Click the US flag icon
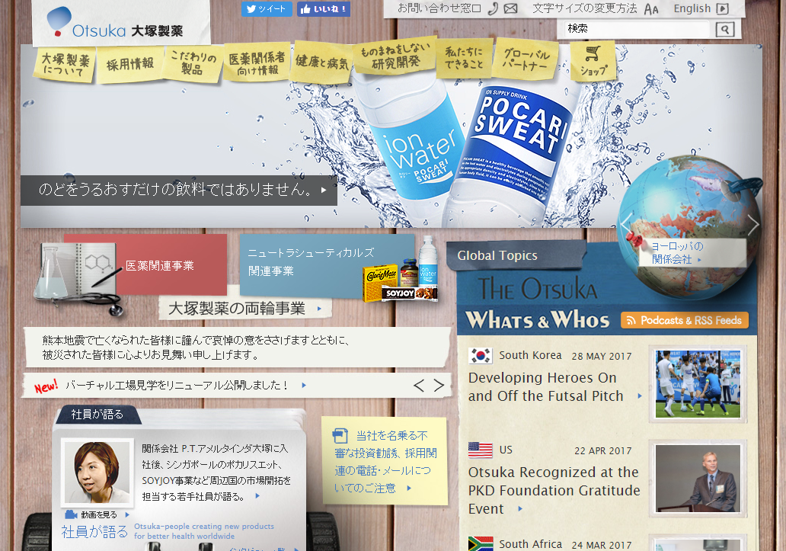The image size is (786, 551). (481, 450)
